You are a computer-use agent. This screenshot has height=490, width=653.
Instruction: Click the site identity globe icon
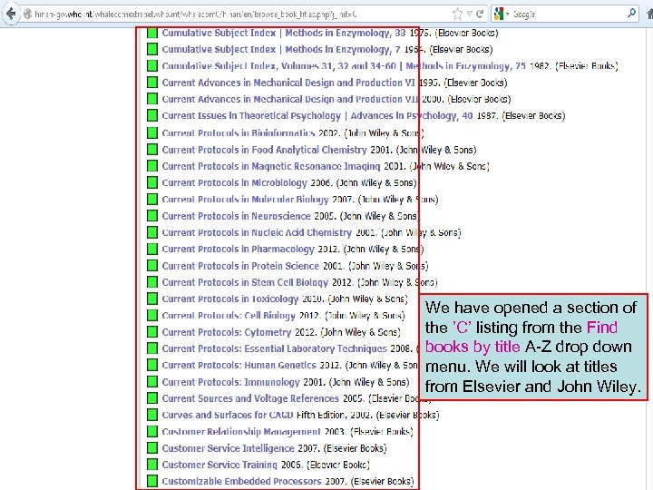[27, 15]
